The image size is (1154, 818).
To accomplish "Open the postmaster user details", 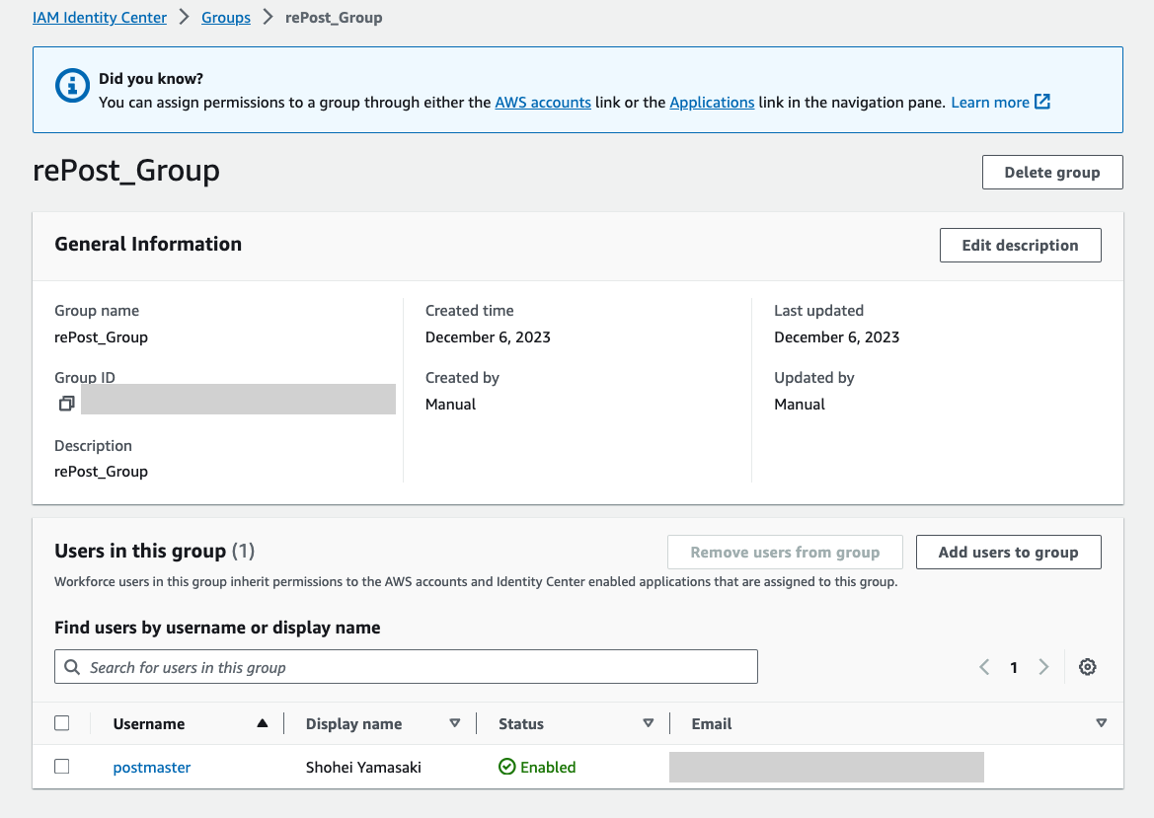I will click(151, 767).
